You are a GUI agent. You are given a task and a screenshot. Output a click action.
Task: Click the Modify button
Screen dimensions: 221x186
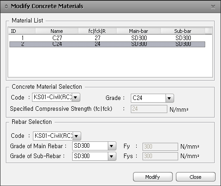[x=153, y=177]
